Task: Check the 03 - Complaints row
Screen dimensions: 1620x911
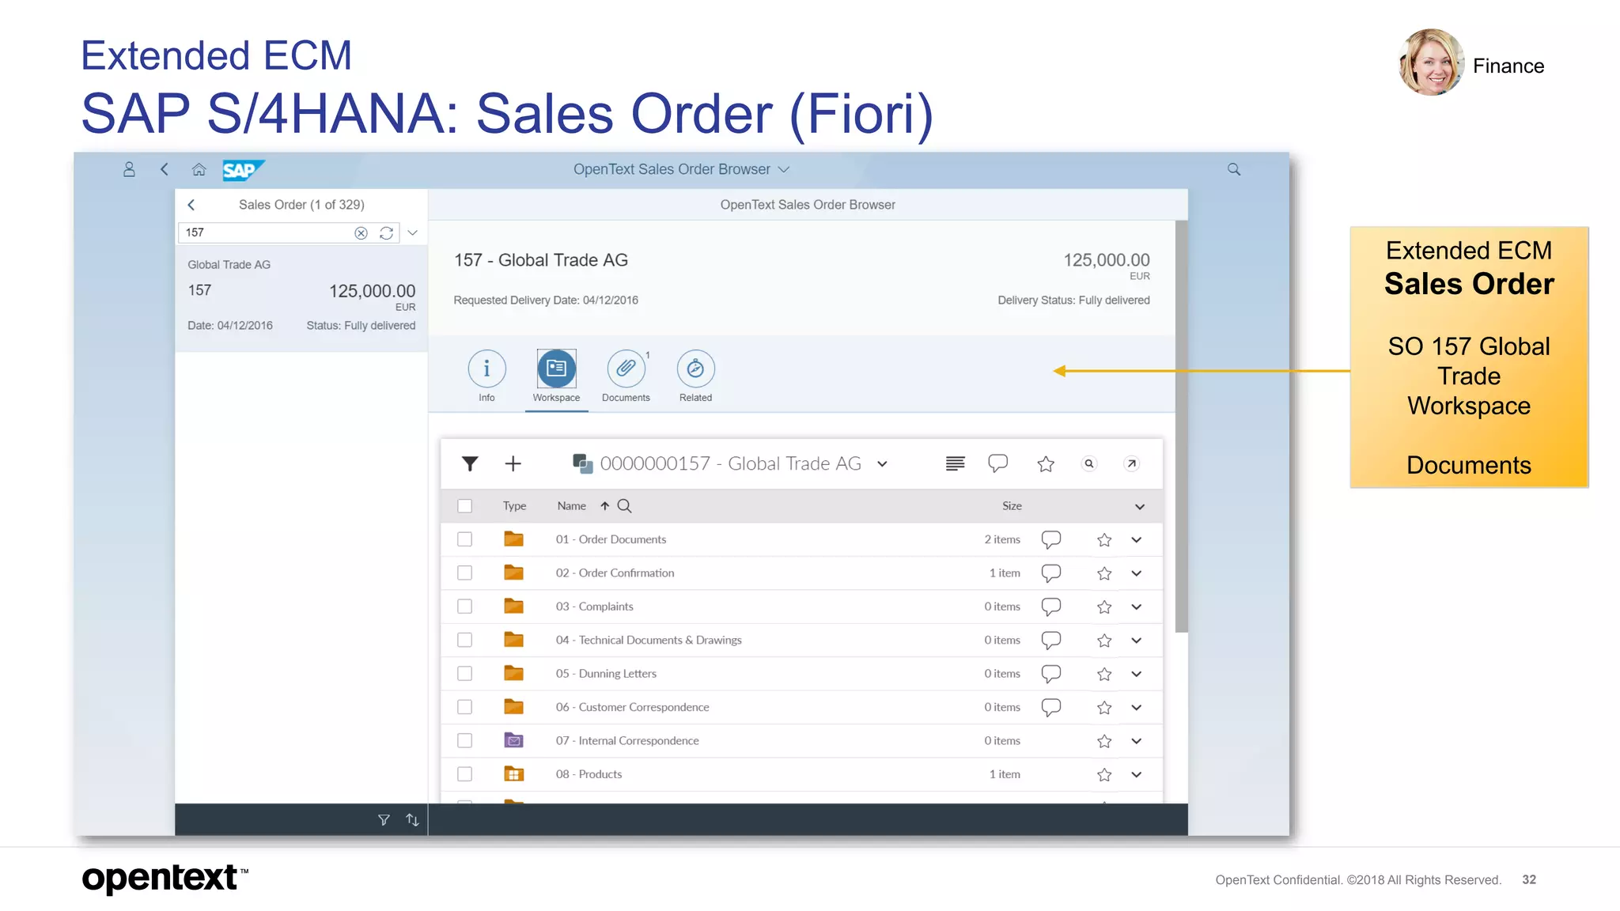Action: click(x=465, y=607)
